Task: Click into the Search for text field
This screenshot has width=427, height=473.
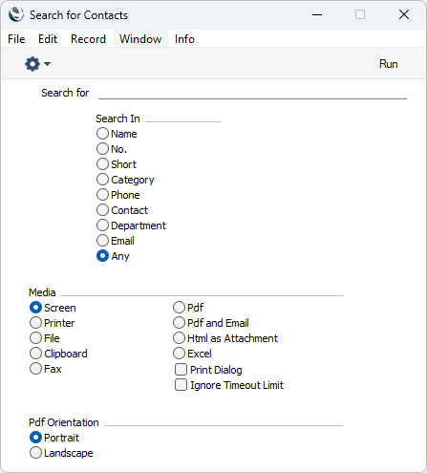Action: pos(252,93)
